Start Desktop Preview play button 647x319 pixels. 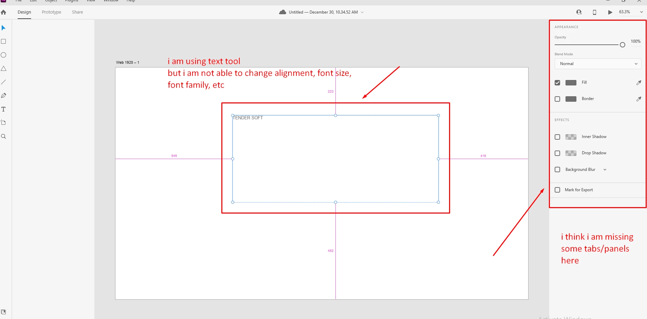610,12
